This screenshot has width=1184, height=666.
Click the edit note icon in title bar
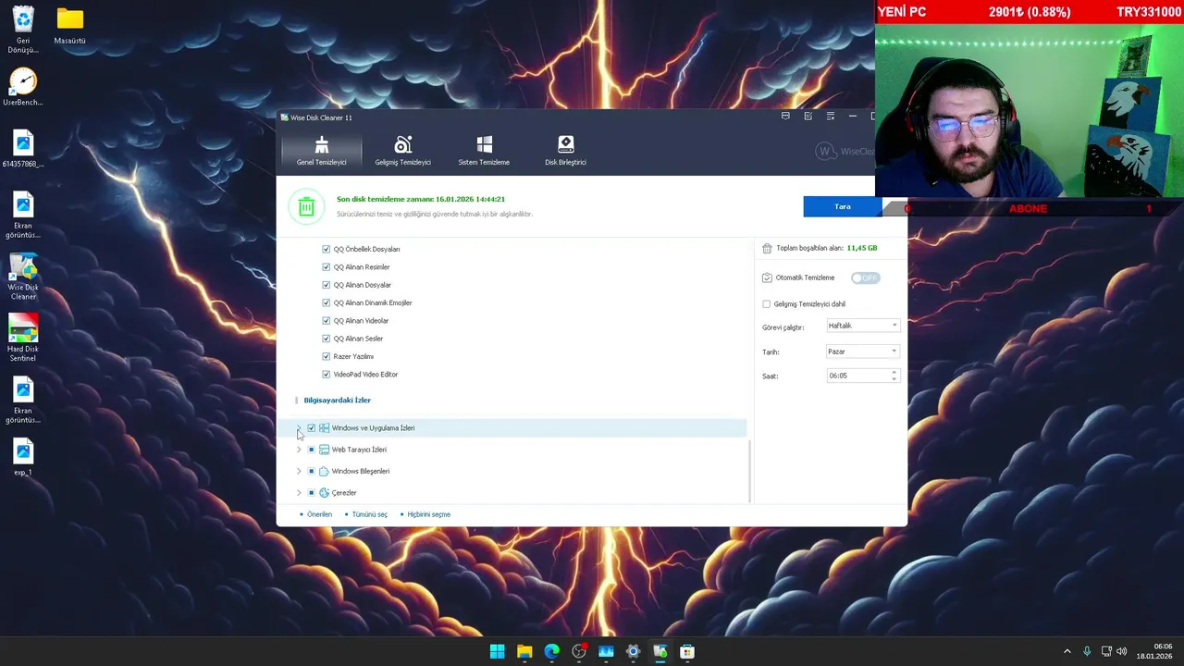[808, 117]
